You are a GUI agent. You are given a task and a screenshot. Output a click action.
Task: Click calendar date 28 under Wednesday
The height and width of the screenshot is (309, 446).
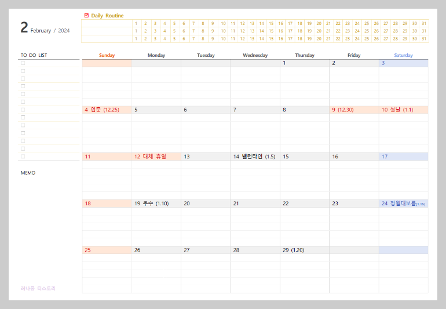pyautogui.click(x=236, y=250)
